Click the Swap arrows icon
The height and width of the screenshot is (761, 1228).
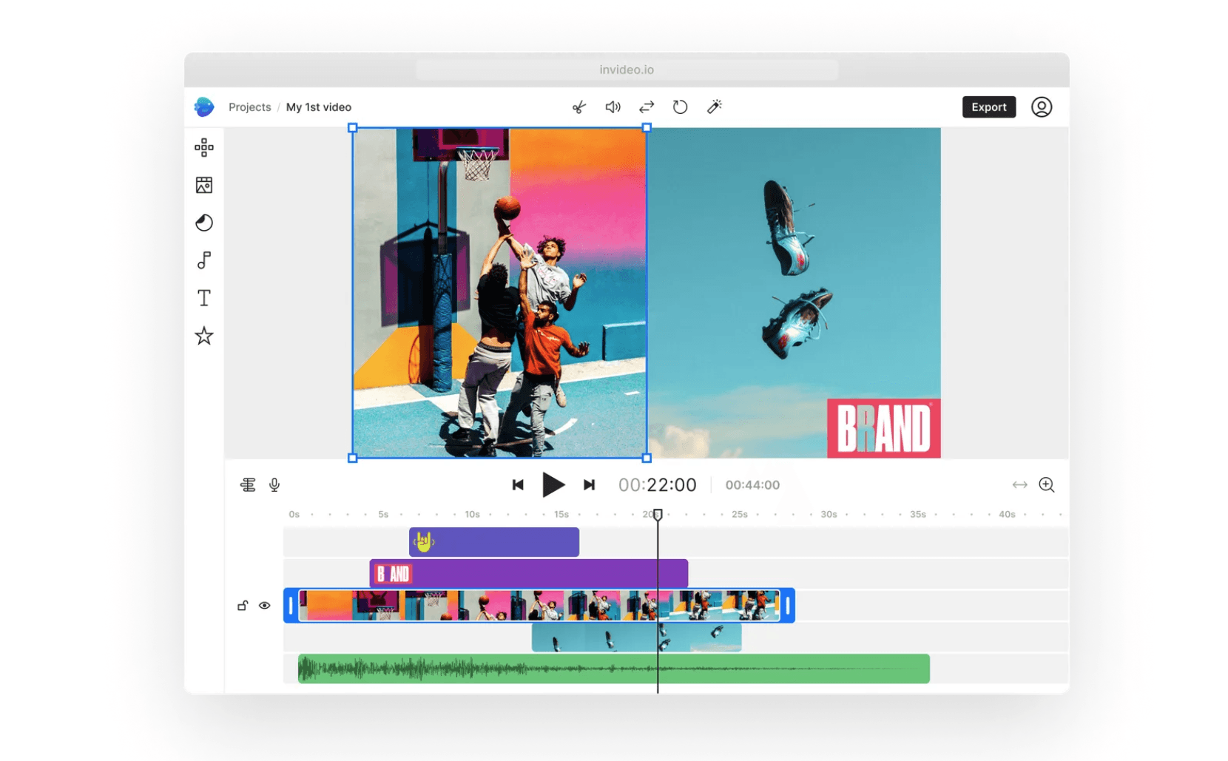click(x=646, y=106)
